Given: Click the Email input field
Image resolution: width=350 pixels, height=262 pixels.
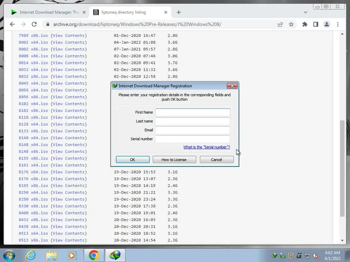Looking at the screenshot, I should pos(193,130).
